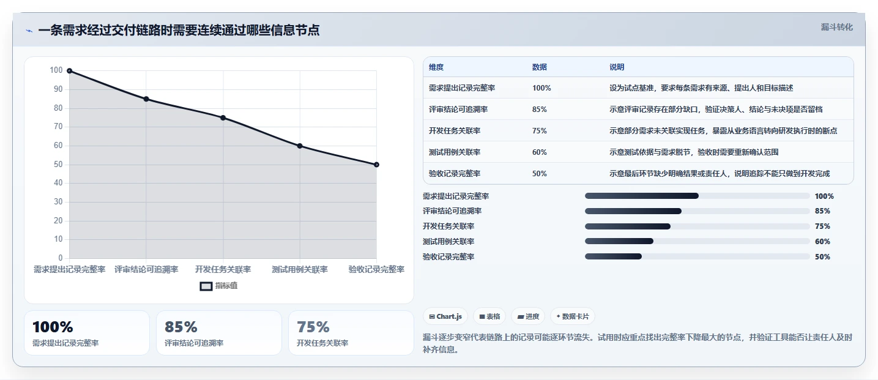Click description starting 设为试点基准
This screenshot has width=878, height=380.
coord(701,88)
